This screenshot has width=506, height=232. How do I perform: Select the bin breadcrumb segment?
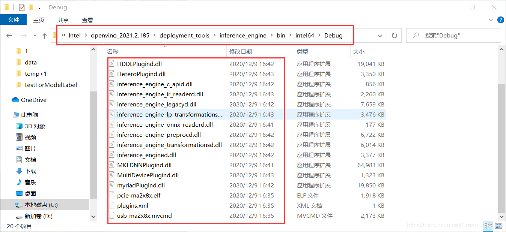click(x=281, y=36)
